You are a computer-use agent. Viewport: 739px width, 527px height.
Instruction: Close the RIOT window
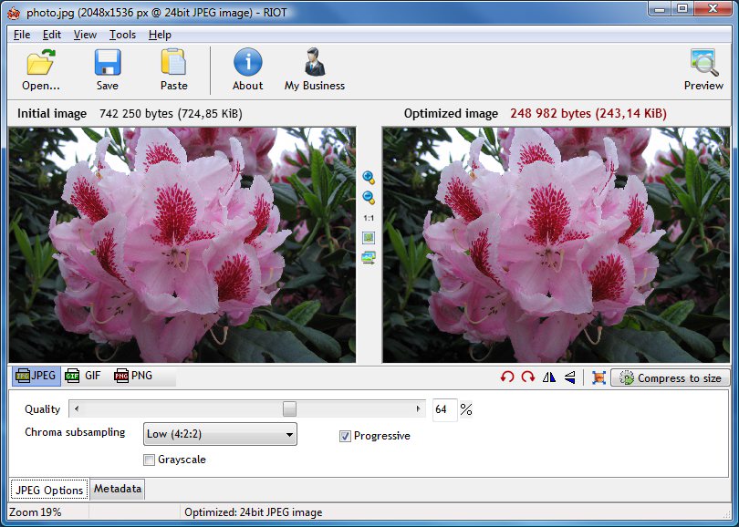[x=713, y=9]
